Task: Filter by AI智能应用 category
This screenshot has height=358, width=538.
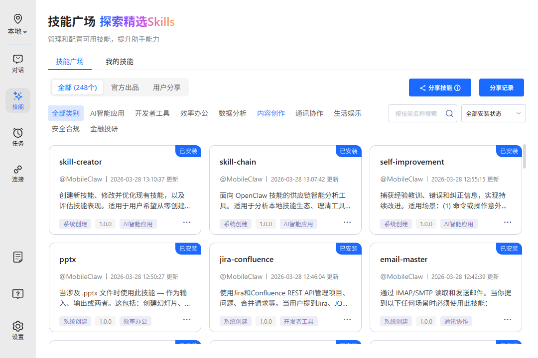Action: pos(107,113)
